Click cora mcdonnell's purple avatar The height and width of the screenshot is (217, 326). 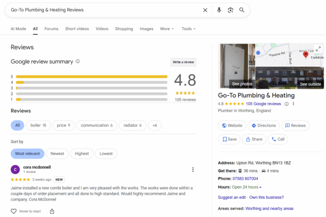(x=15, y=170)
